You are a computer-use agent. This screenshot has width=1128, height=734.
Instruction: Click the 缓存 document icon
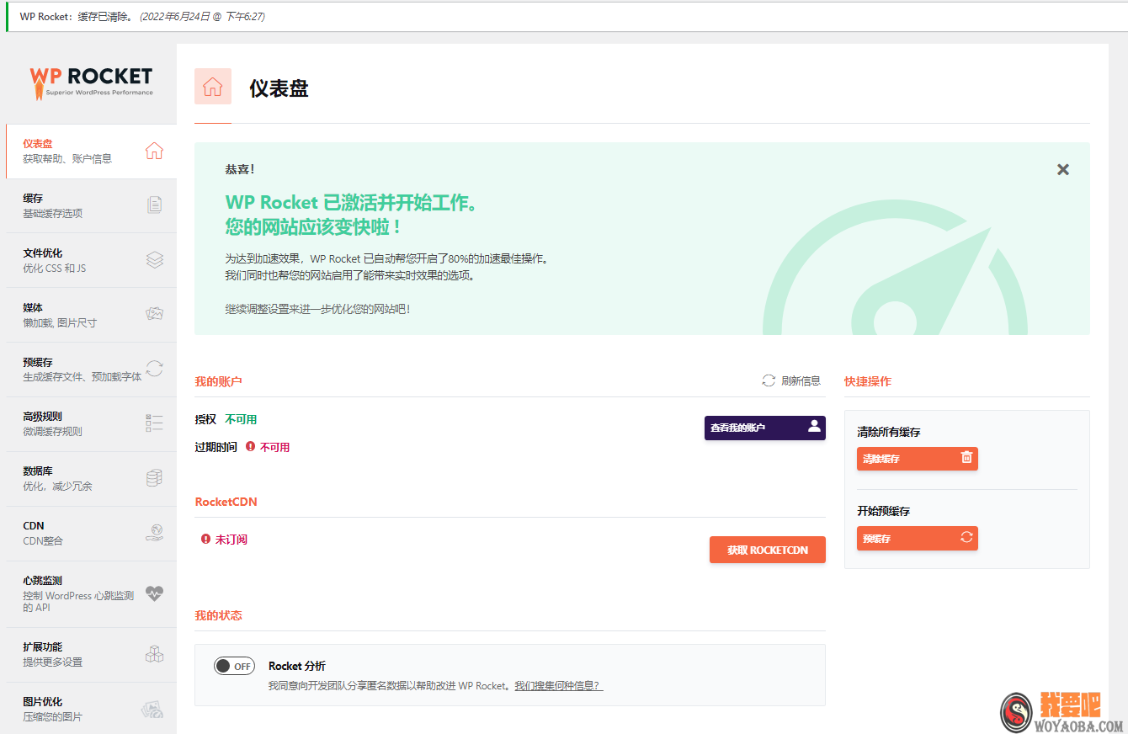click(x=154, y=205)
